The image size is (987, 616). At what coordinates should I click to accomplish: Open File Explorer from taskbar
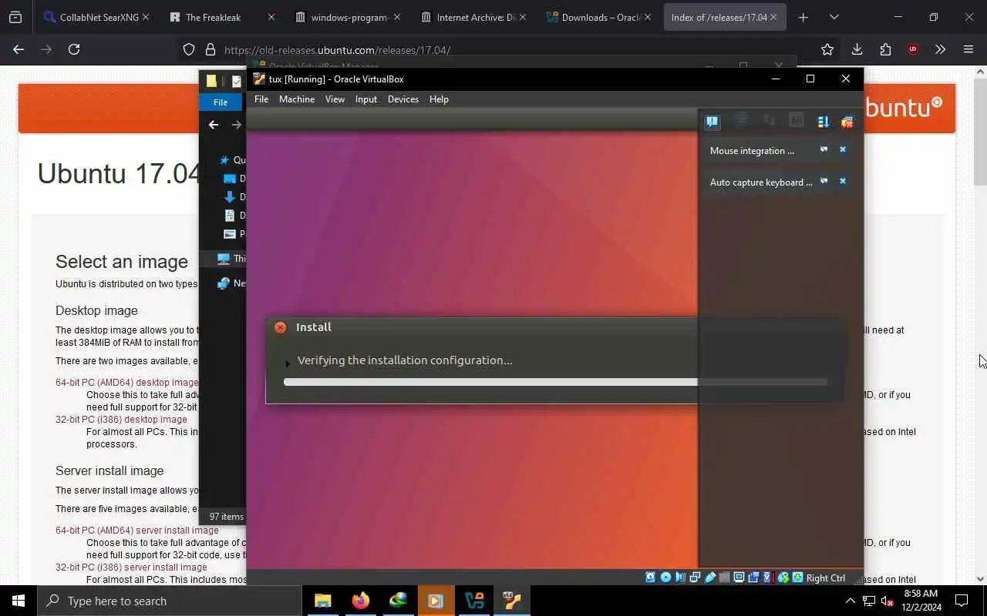pyautogui.click(x=322, y=601)
